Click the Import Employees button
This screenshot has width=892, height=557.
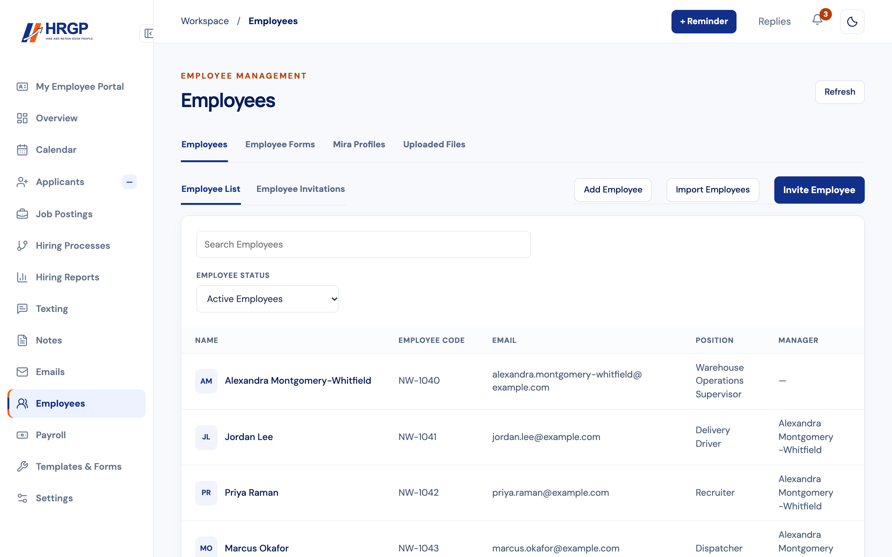point(712,190)
